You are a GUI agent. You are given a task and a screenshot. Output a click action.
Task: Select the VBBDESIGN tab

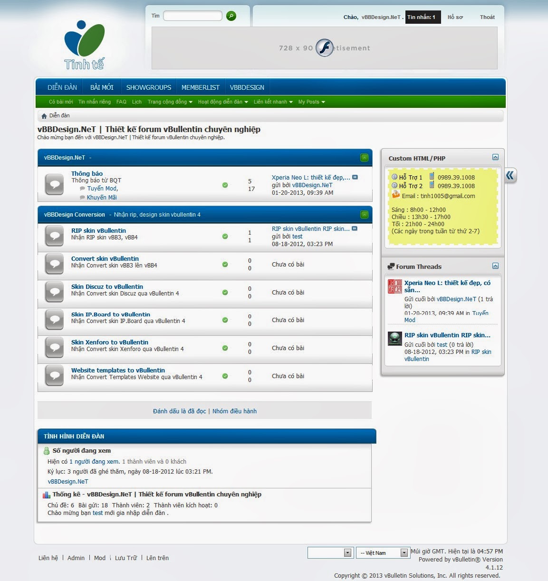247,87
